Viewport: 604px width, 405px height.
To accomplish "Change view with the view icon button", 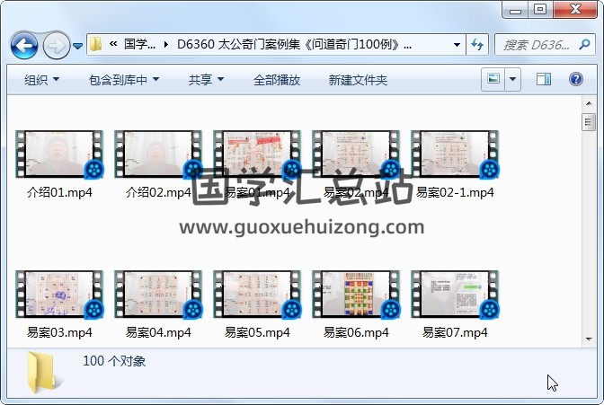I will 493,79.
